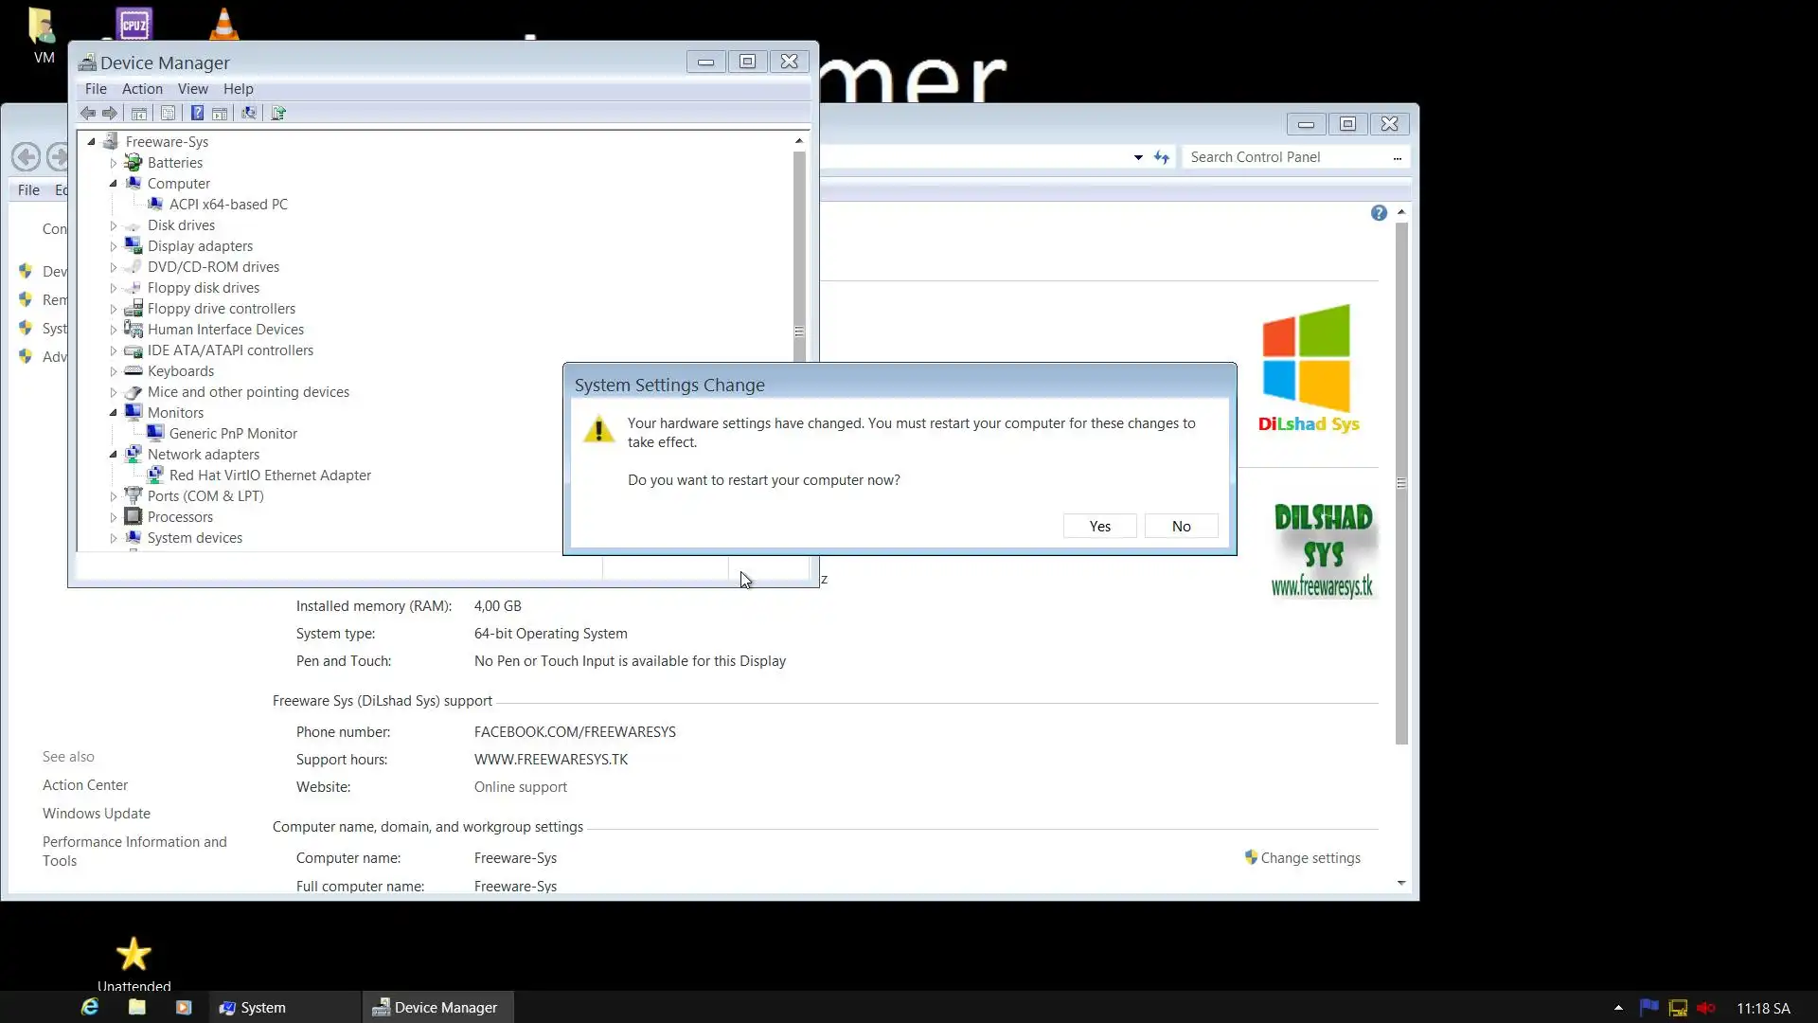Screen dimensions: 1818x1023
Task: Click Yes to restart computer
Action: pyautogui.click(x=1099, y=527)
